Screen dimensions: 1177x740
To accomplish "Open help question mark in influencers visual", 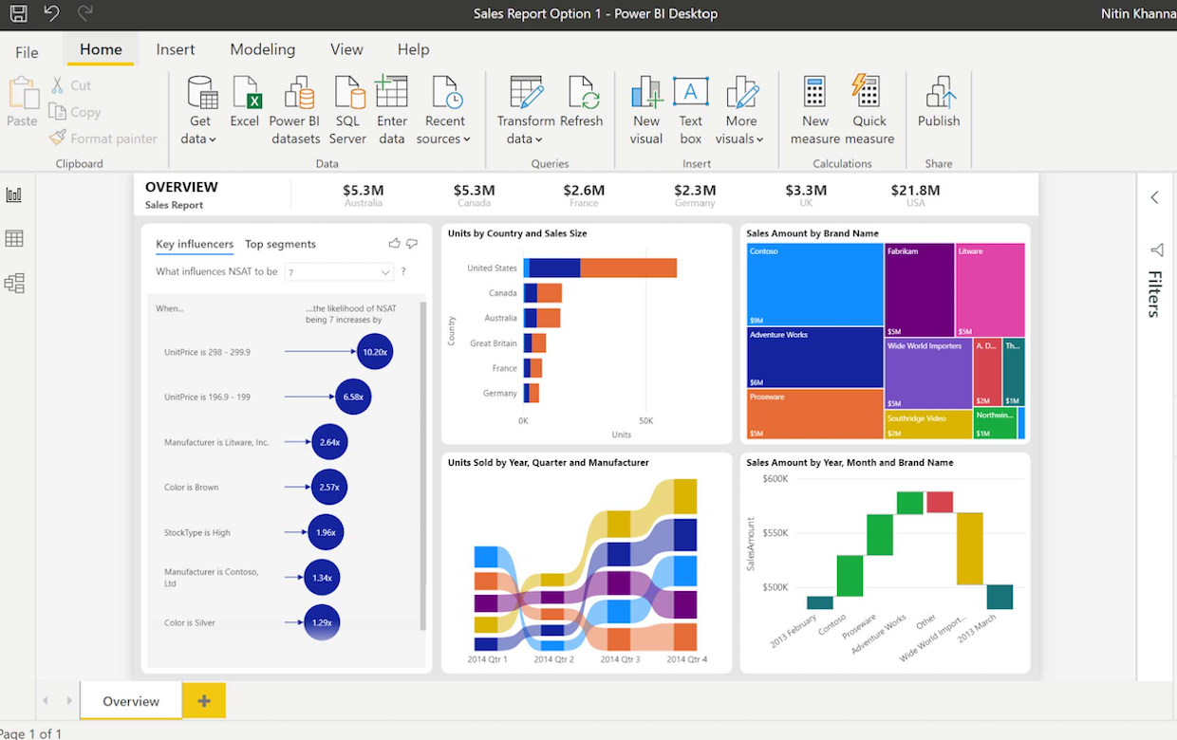I will pos(403,271).
